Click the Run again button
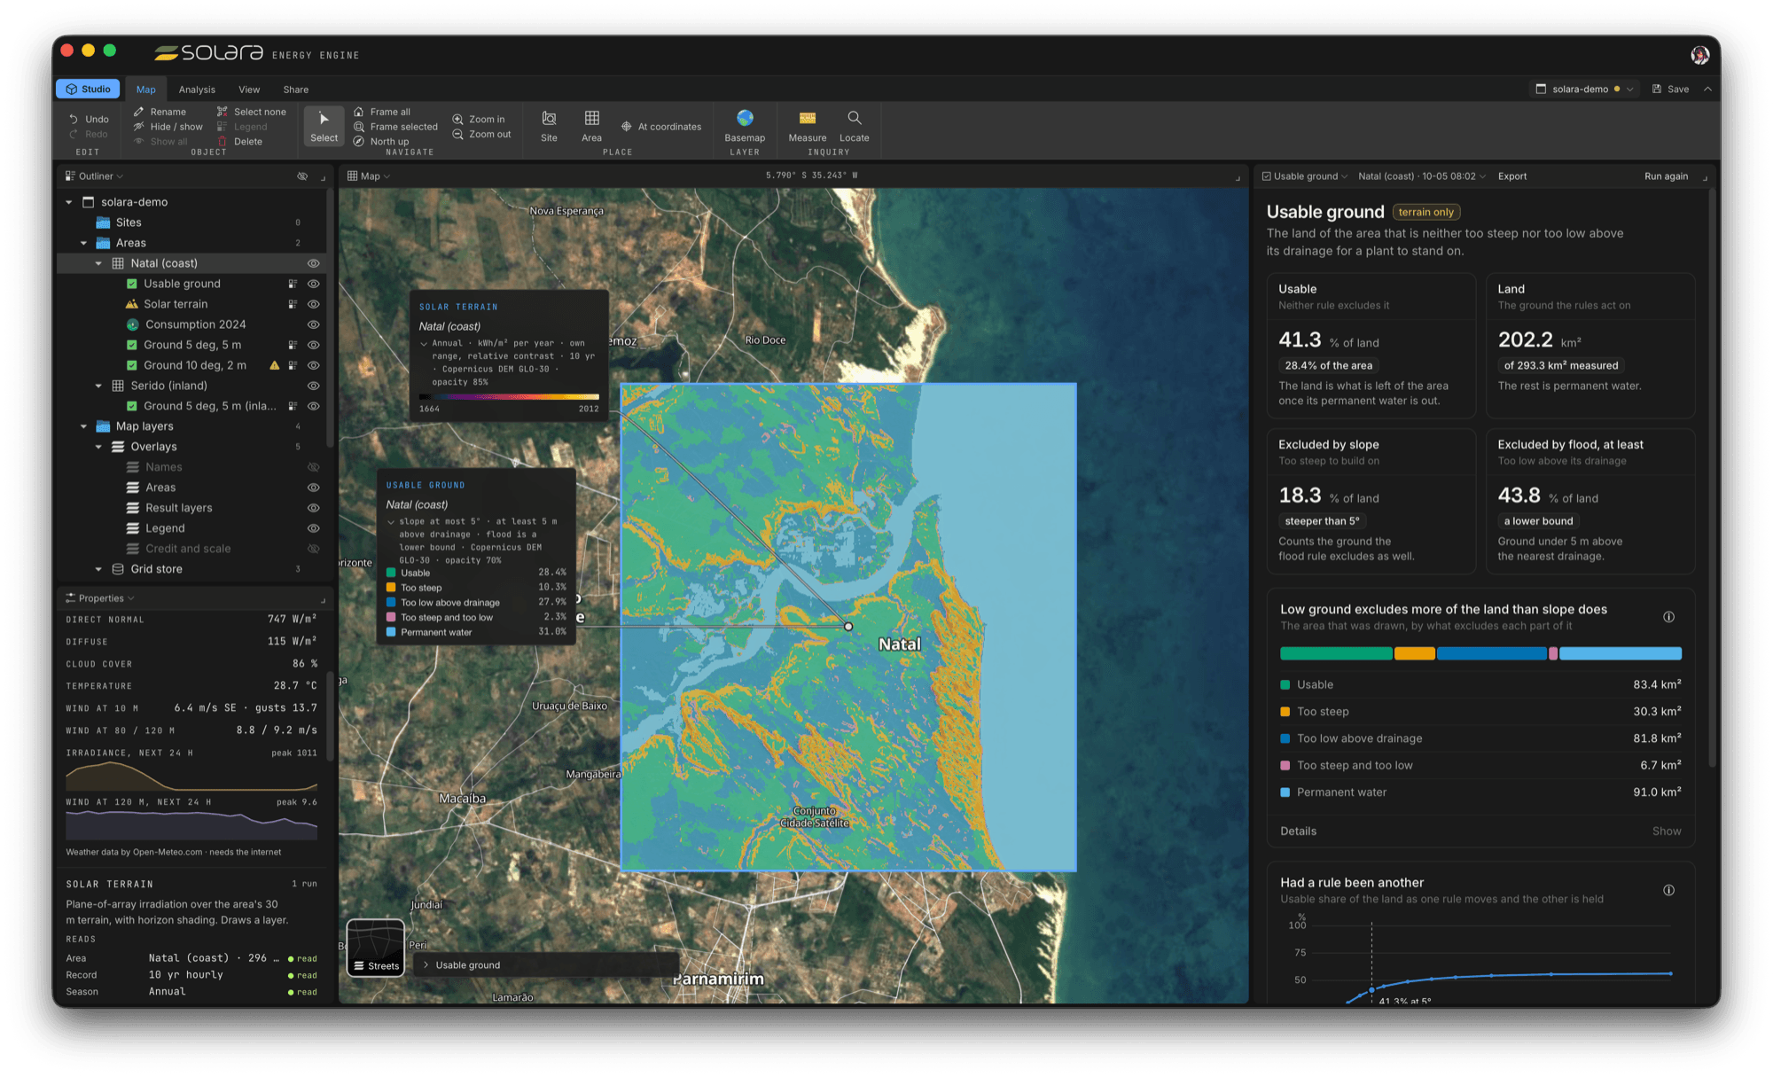Viewport: 1773px width, 1077px height. [1666, 176]
